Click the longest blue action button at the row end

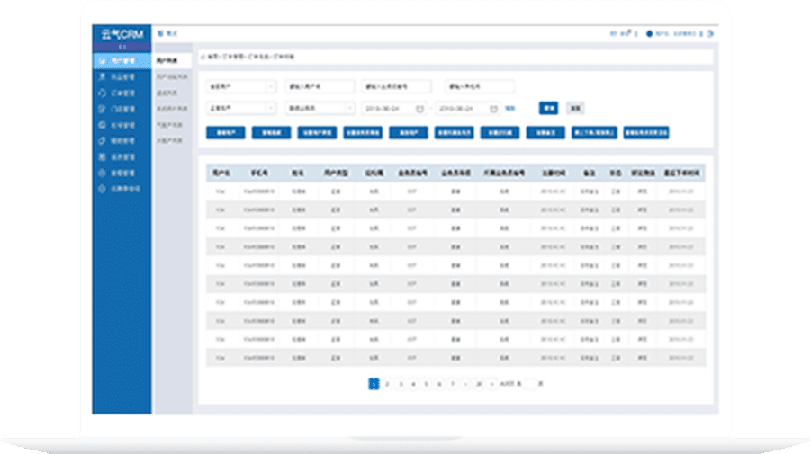(646, 133)
